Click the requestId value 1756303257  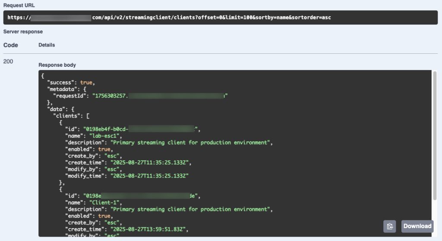(x=110, y=96)
